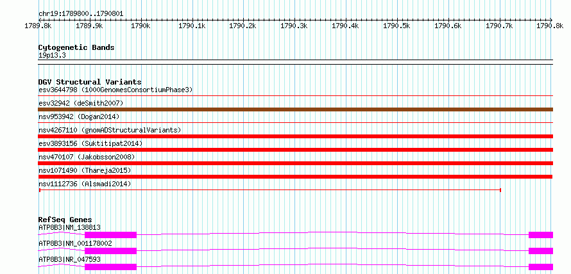Click the thick red esv3893156 variant bar
Viewport: 571px width, 274px height.
point(296,150)
